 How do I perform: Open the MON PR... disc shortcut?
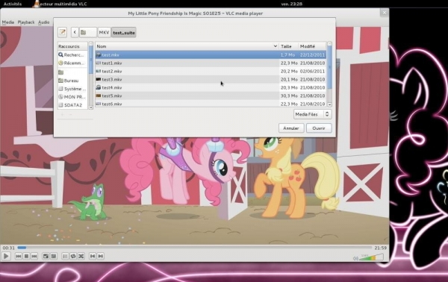(72, 97)
